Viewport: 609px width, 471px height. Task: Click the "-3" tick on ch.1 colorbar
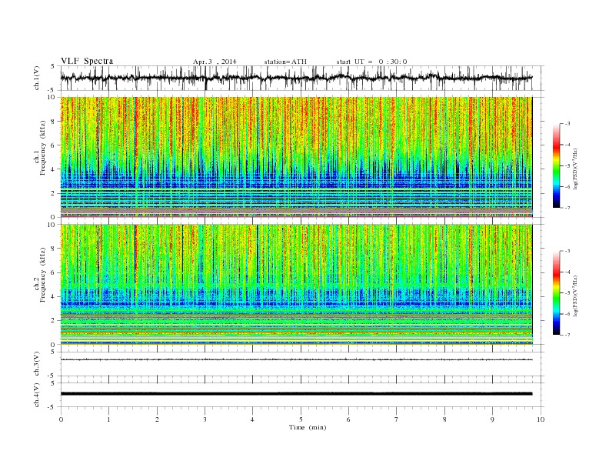coord(567,124)
